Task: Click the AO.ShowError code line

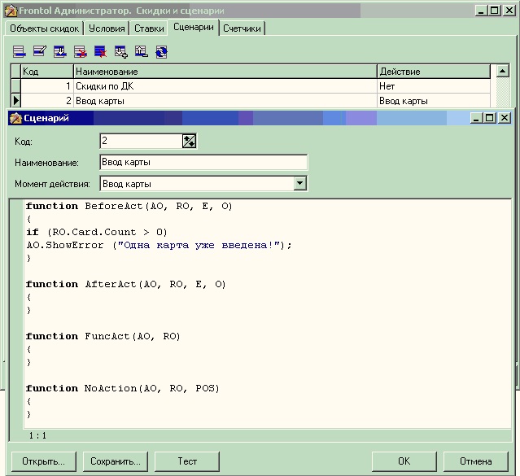Action: pyautogui.click(x=159, y=245)
